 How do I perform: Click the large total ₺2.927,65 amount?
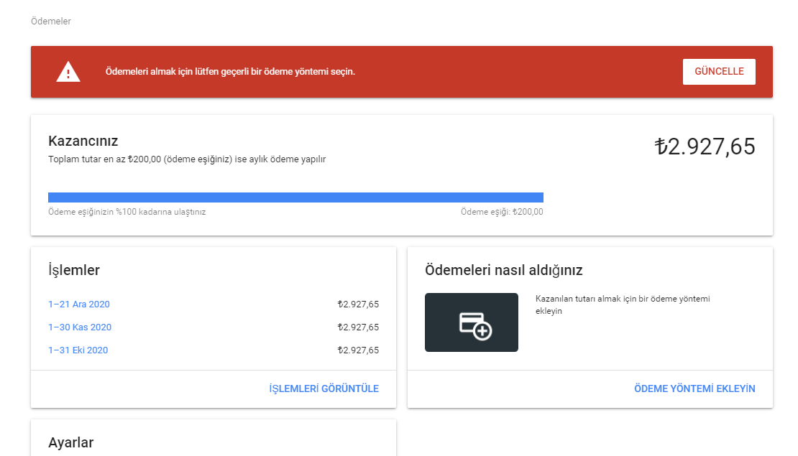tap(705, 146)
